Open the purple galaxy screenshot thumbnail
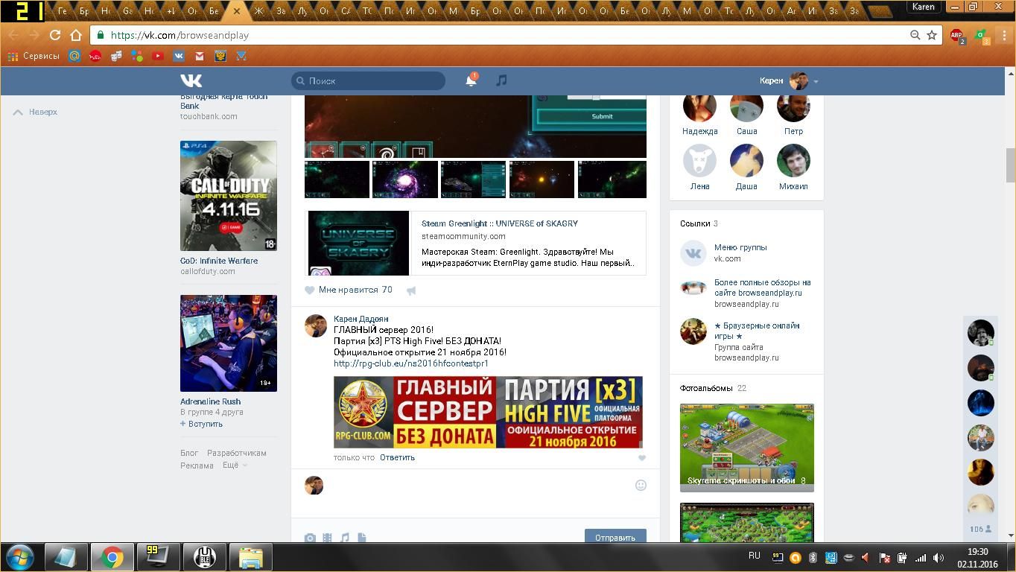Image resolution: width=1016 pixels, height=572 pixels. (x=405, y=179)
